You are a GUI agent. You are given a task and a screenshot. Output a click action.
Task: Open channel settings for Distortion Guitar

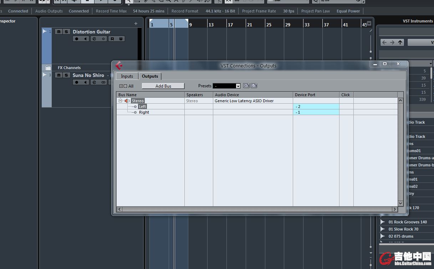[95, 39]
